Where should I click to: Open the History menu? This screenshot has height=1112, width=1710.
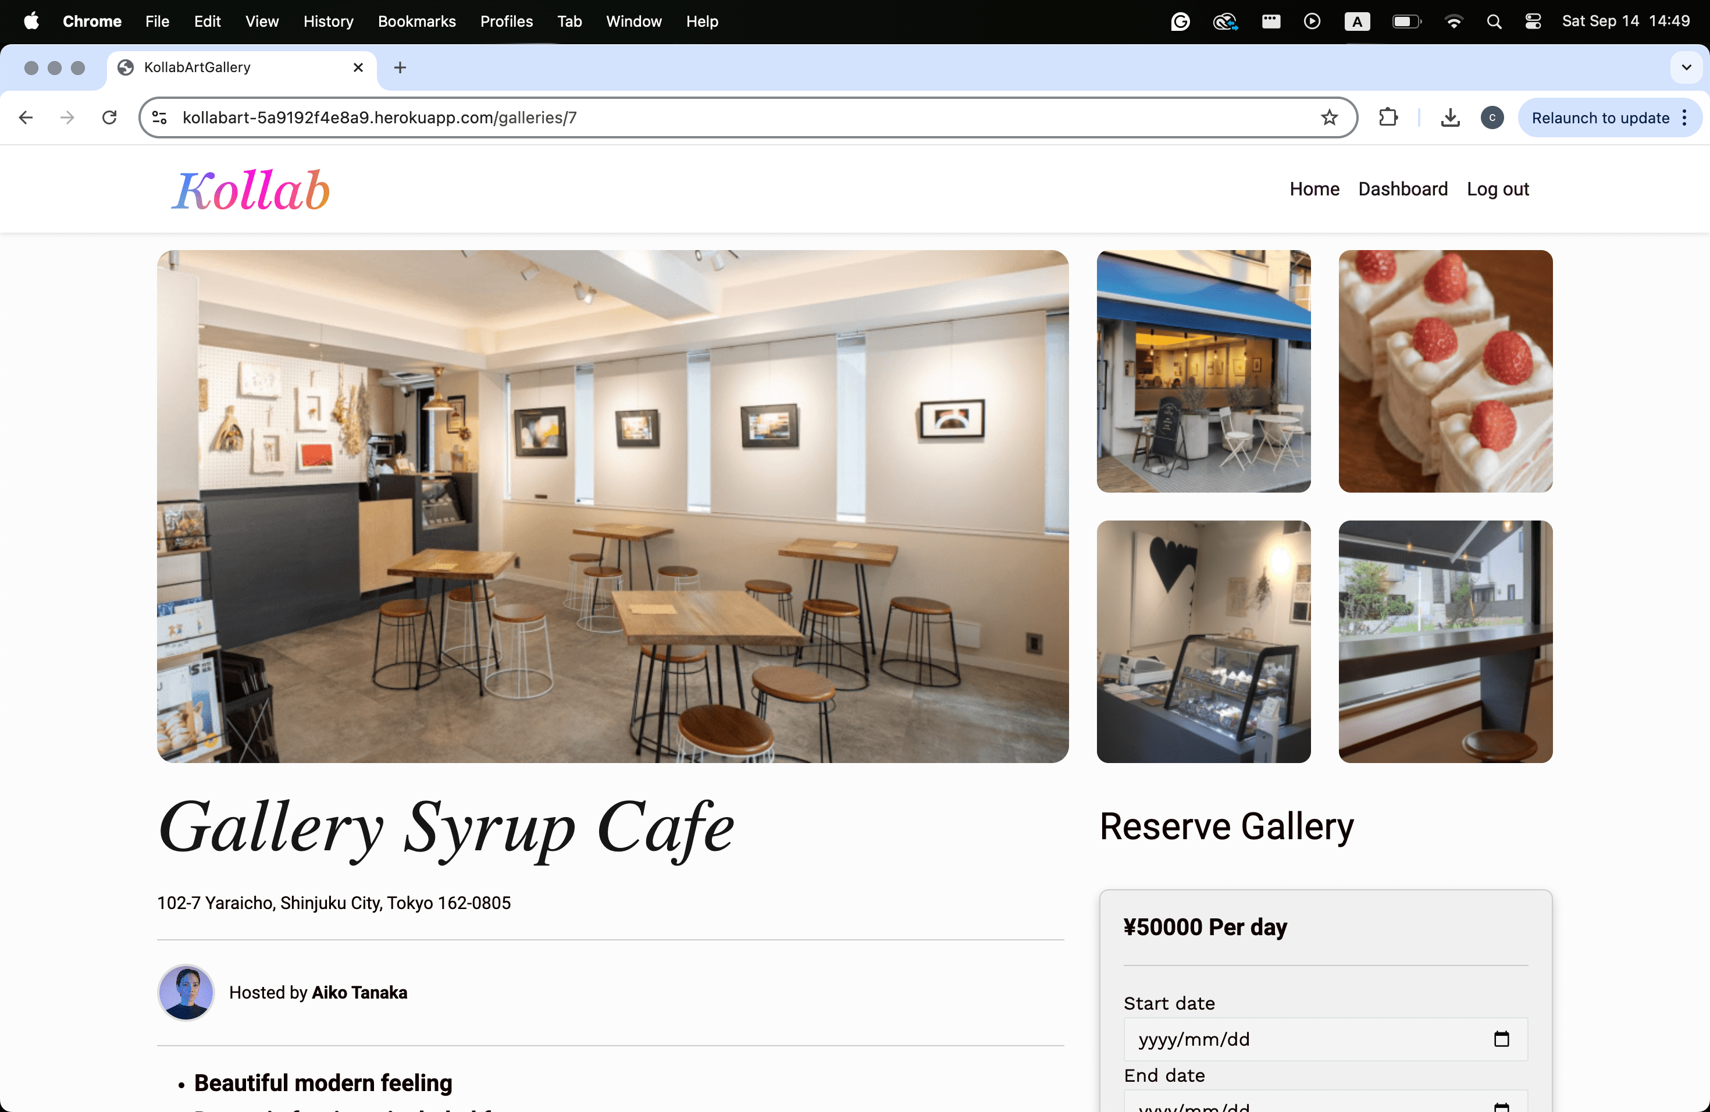(327, 22)
